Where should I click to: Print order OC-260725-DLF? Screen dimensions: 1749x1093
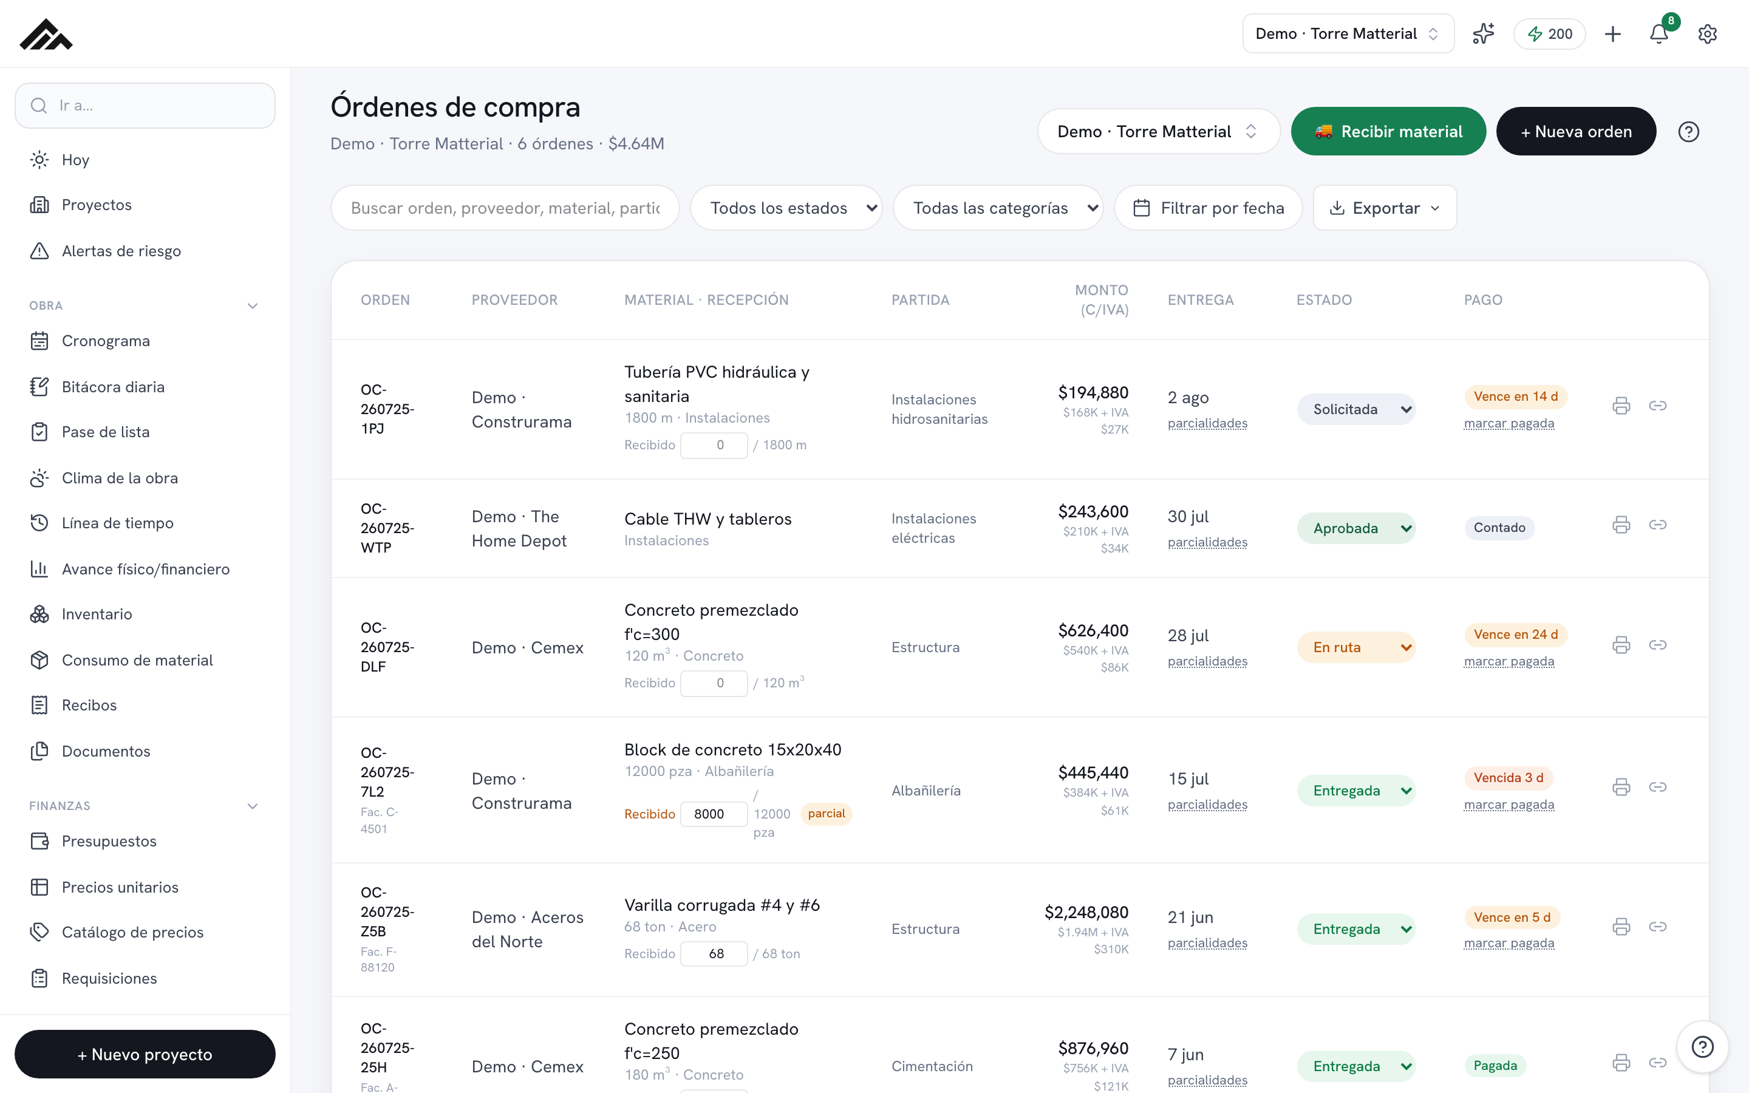(1621, 645)
